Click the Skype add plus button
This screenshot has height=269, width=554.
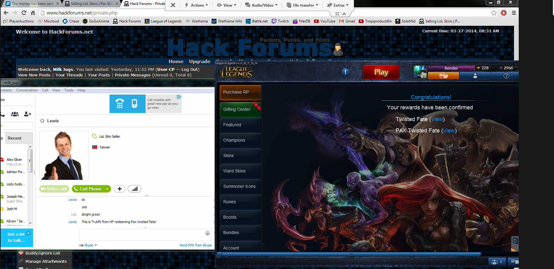point(119,189)
